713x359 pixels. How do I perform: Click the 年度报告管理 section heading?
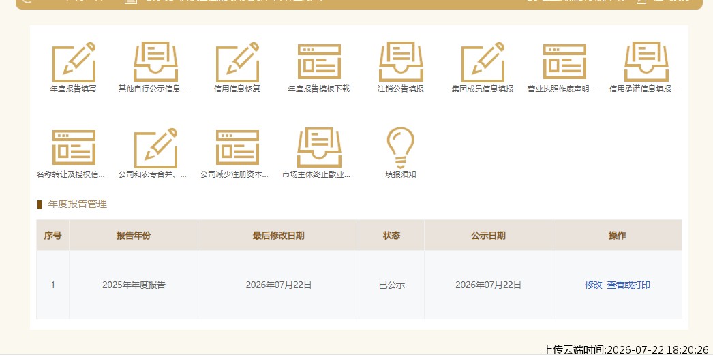pos(78,204)
